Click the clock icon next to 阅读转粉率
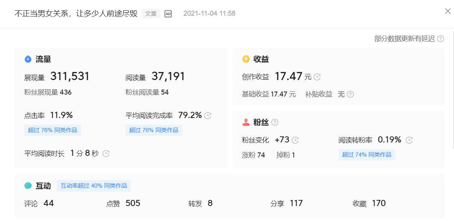454x221 pixels. (409, 140)
